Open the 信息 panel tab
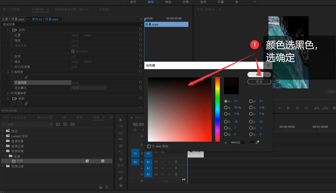This screenshot has height=193, width=336. [x=79, y=117]
